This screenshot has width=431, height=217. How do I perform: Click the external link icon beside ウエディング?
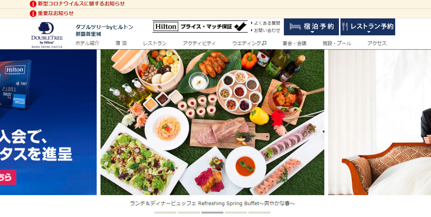coord(265,43)
